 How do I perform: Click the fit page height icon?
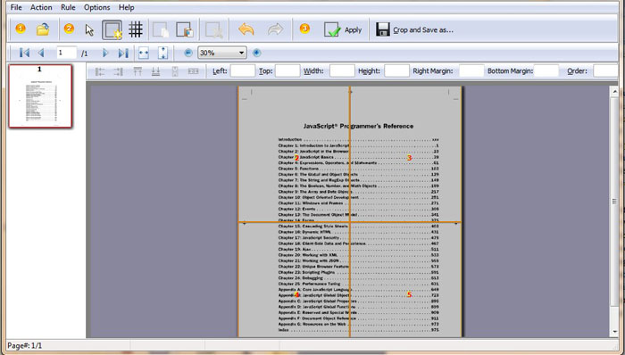[163, 53]
